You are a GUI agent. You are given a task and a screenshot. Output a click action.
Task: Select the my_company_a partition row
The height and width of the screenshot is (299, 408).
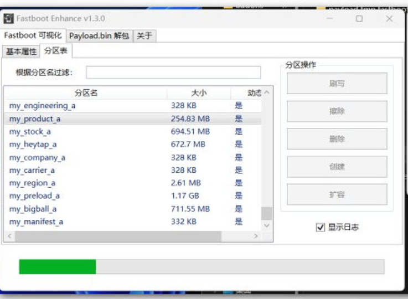click(133, 157)
